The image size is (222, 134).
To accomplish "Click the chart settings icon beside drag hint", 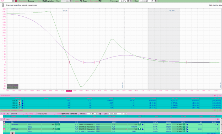I will point(3,5).
